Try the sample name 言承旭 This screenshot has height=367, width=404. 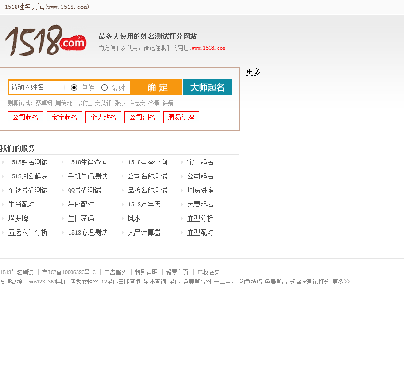click(x=83, y=103)
